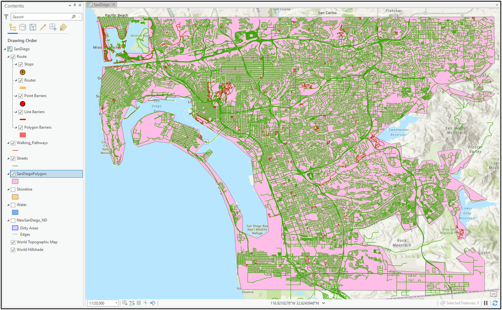Click the Shoreline tan swatch
Image resolution: width=502 pixels, height=310 pixels.
[15, 197]
